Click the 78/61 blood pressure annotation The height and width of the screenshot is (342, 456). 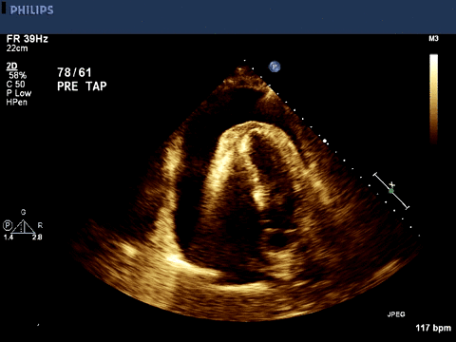[74, 72]
